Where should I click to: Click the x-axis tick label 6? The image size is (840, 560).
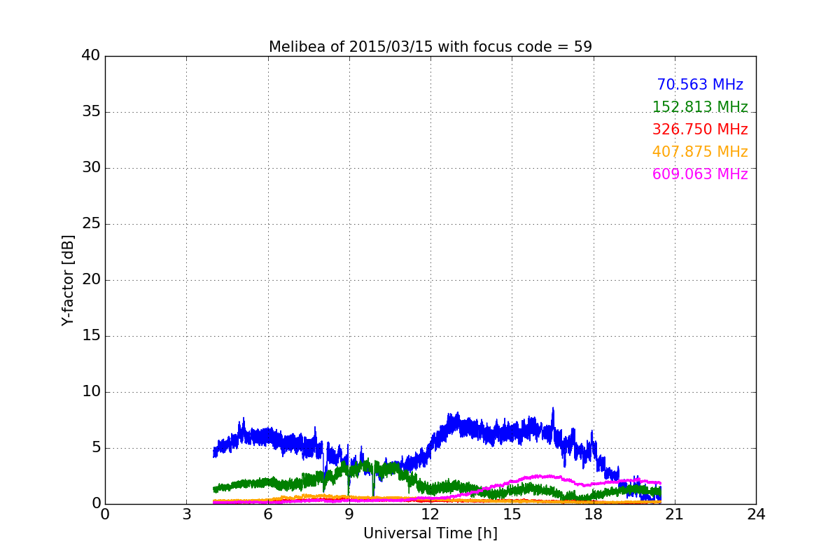pos(268,514)
